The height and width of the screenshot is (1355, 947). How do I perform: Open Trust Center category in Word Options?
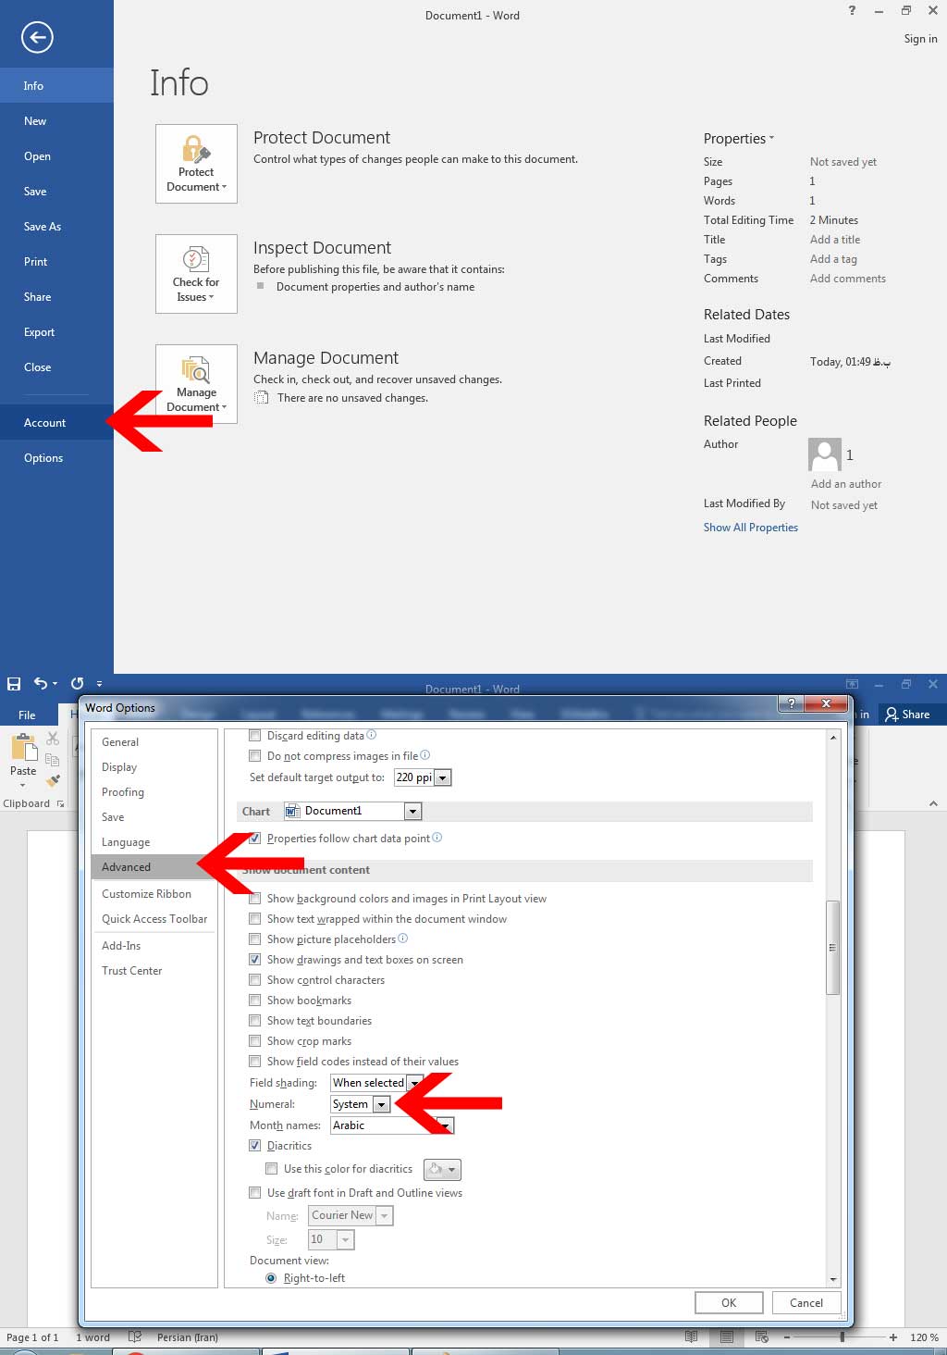click(154, 971)
